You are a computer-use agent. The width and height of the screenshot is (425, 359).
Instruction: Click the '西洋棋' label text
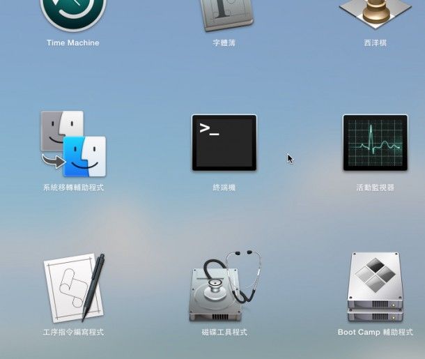click(376, 43)
